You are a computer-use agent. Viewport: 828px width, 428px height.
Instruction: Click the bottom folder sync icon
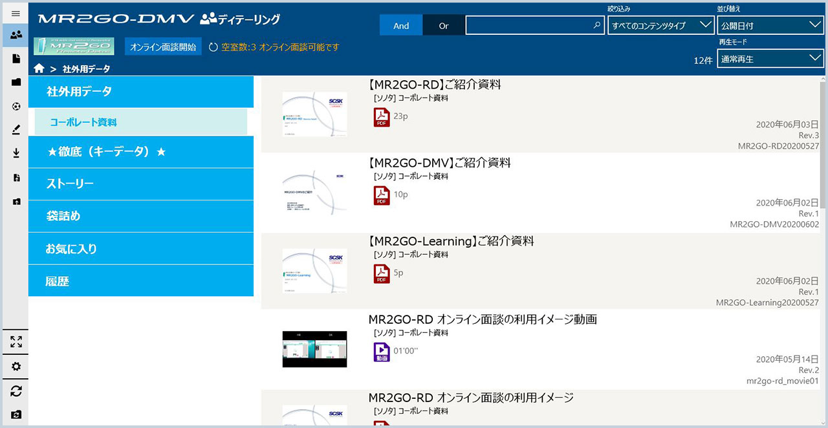click(x=16, y=414)
